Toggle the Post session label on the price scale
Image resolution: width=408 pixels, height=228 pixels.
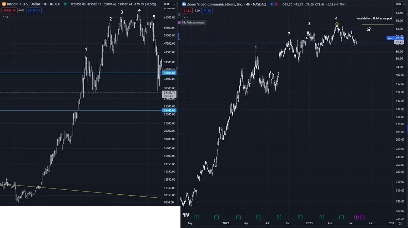tap(390, 38)
